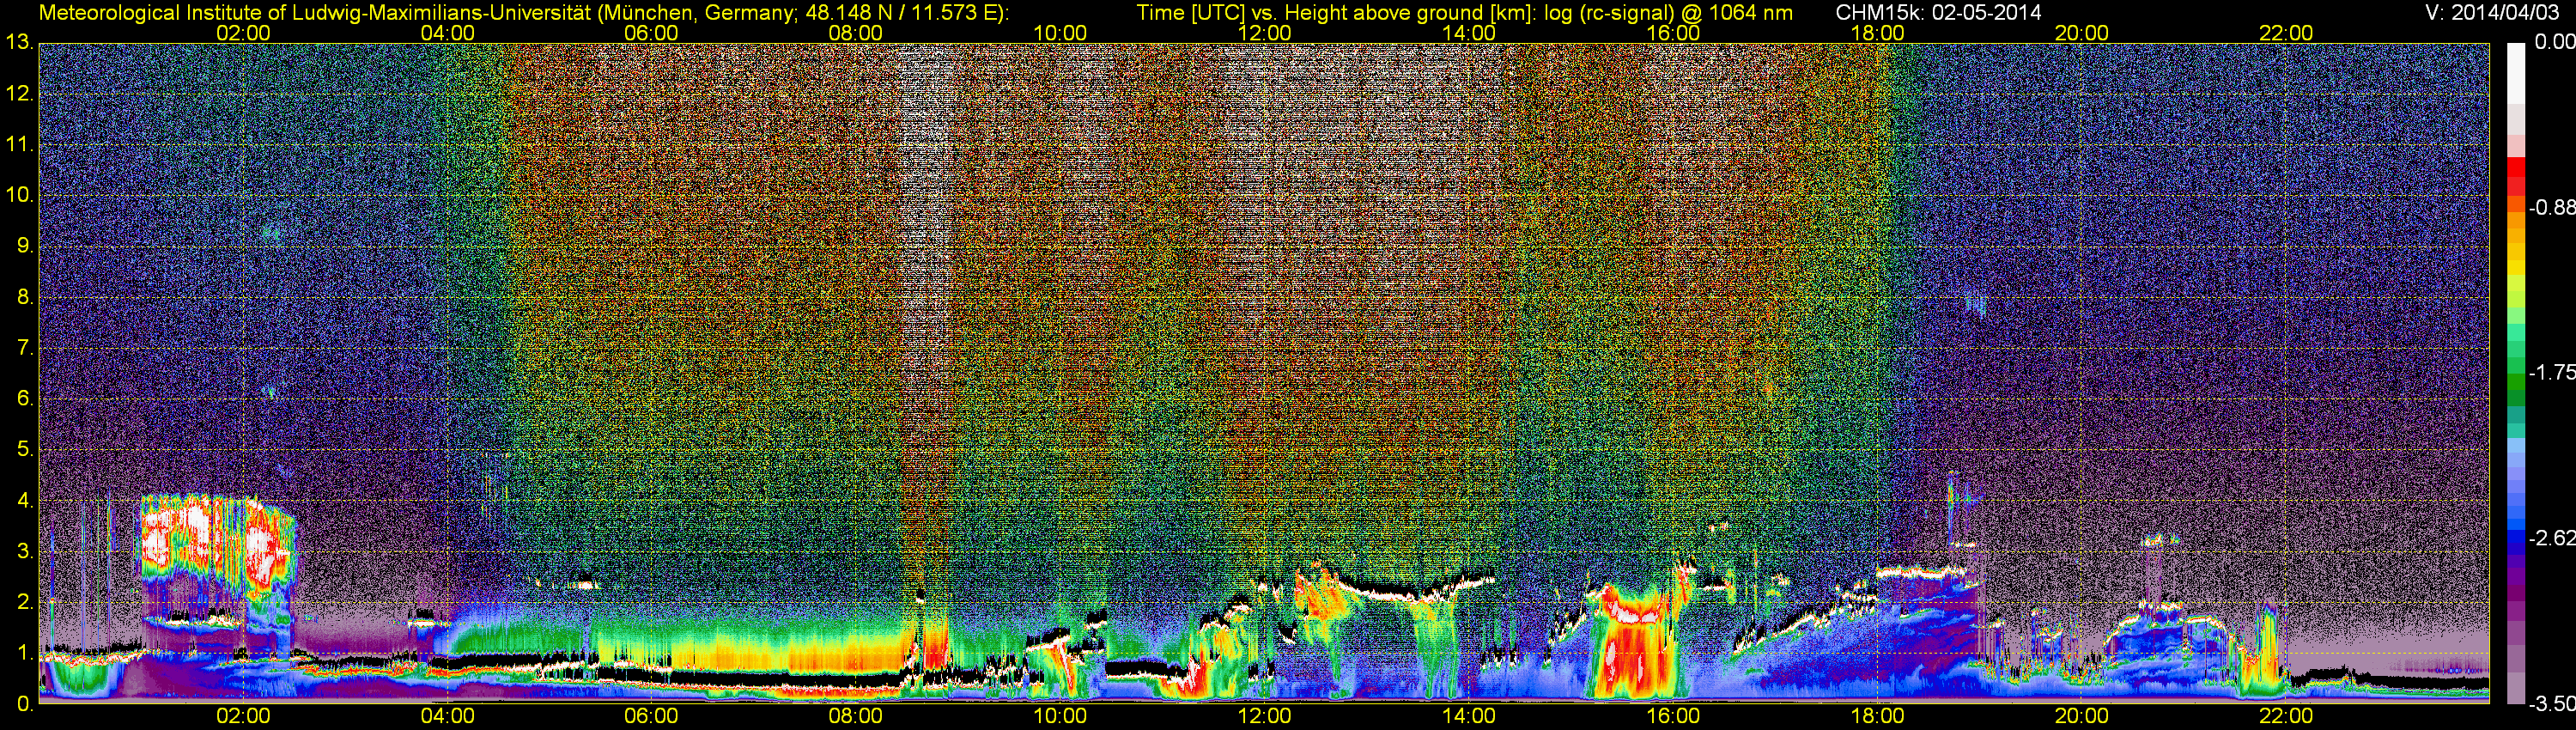2576x730 pixels.
Task: Click the 10:00 label on the top time axis
Action: (x=1060, y=33)
